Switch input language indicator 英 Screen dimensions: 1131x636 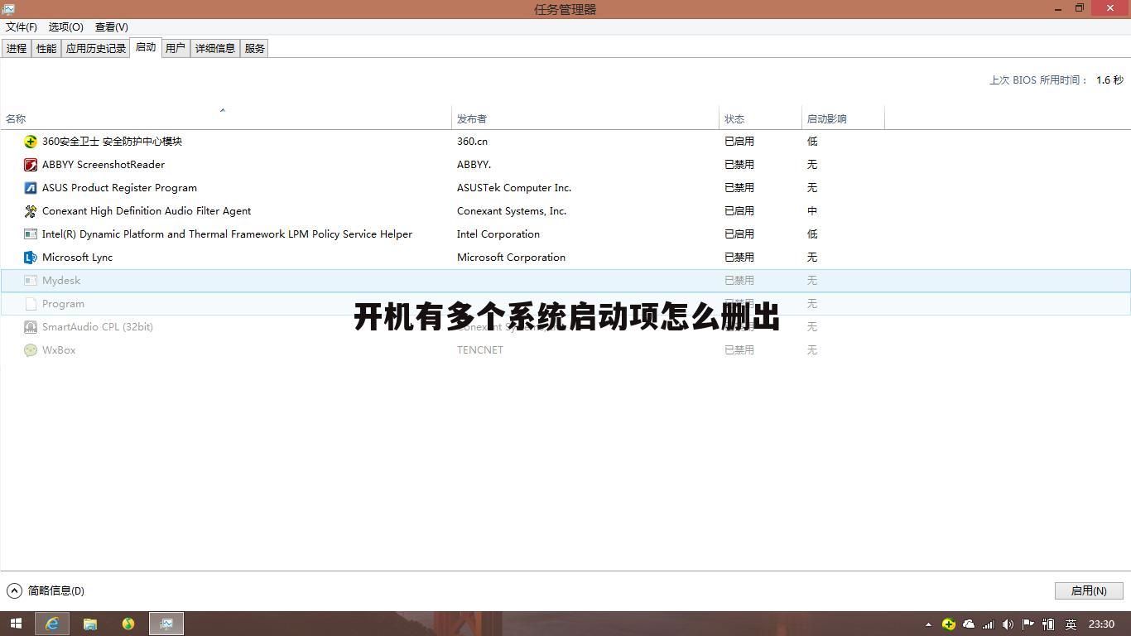pos(1071,624)
